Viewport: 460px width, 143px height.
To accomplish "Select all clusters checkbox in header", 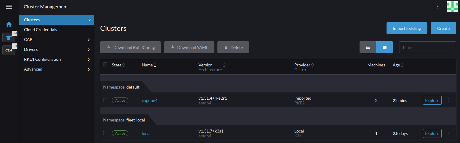I will pyautogui.click(x=105, y=64).
